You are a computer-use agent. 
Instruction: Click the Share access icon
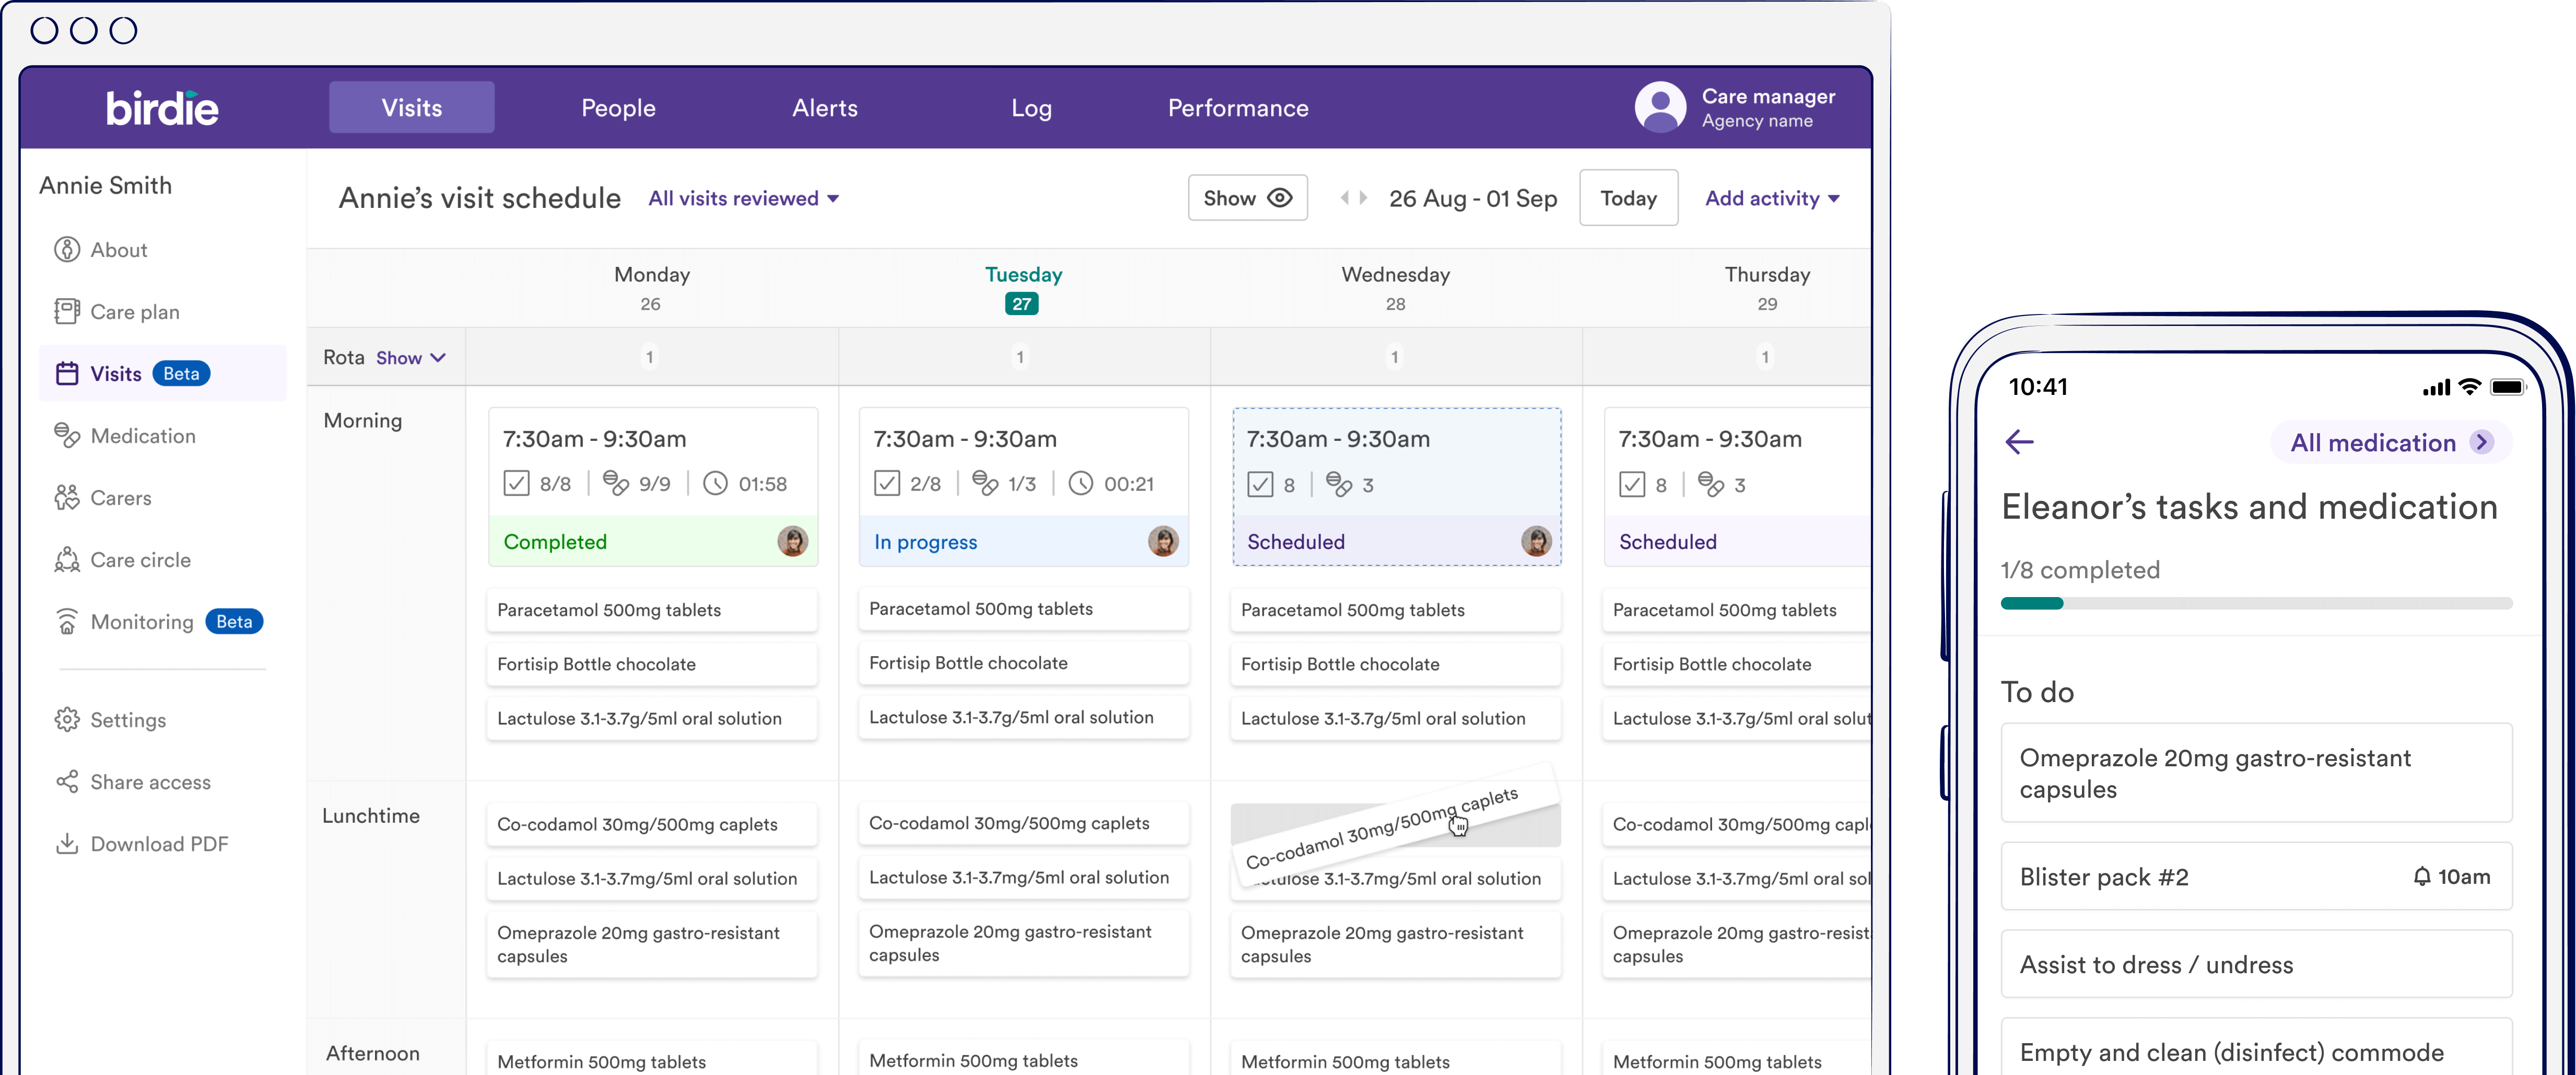click(67, 782)
